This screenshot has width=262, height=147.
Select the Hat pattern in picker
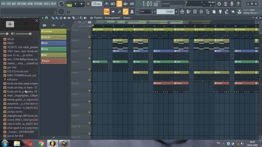54,55
